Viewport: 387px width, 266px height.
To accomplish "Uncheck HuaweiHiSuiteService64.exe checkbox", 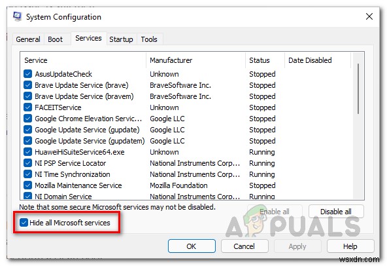I will [27, 152].
